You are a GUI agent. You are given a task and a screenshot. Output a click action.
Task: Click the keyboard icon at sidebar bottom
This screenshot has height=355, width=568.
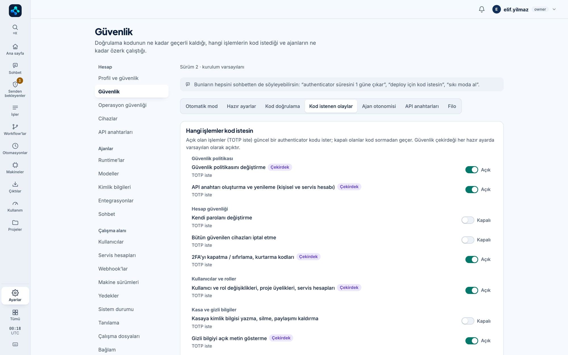click(x=15, y=344)
